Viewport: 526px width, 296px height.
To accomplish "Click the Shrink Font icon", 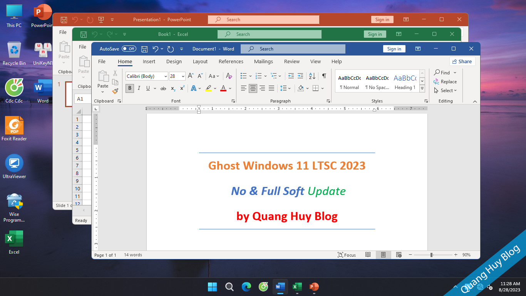I will coord(201,76).
